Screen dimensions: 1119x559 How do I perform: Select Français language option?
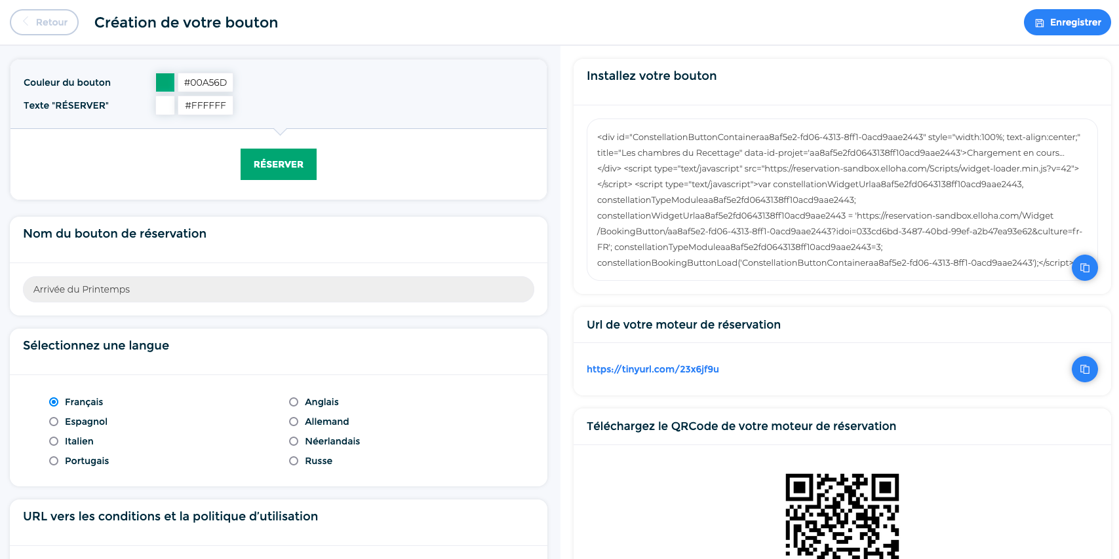54,402
